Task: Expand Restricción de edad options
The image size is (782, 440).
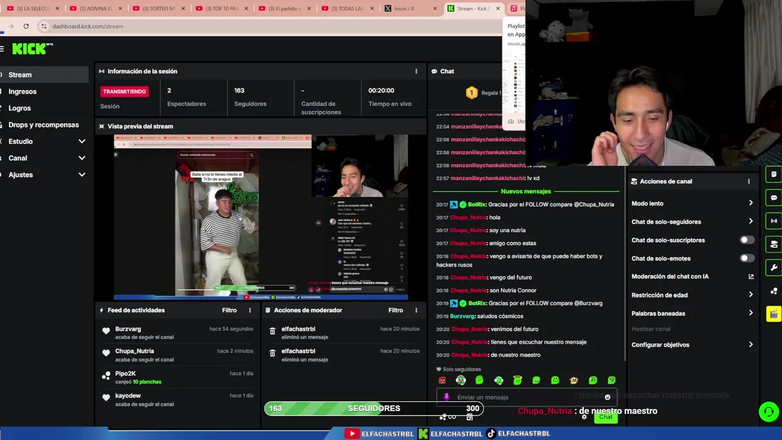Action: [751, 295]
